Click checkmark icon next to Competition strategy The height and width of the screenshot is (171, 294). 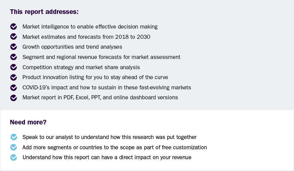pyautogui.click(x=13, y=67)
